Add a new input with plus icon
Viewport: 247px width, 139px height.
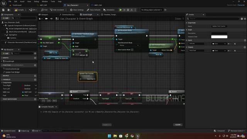click(x=245, y=40)
